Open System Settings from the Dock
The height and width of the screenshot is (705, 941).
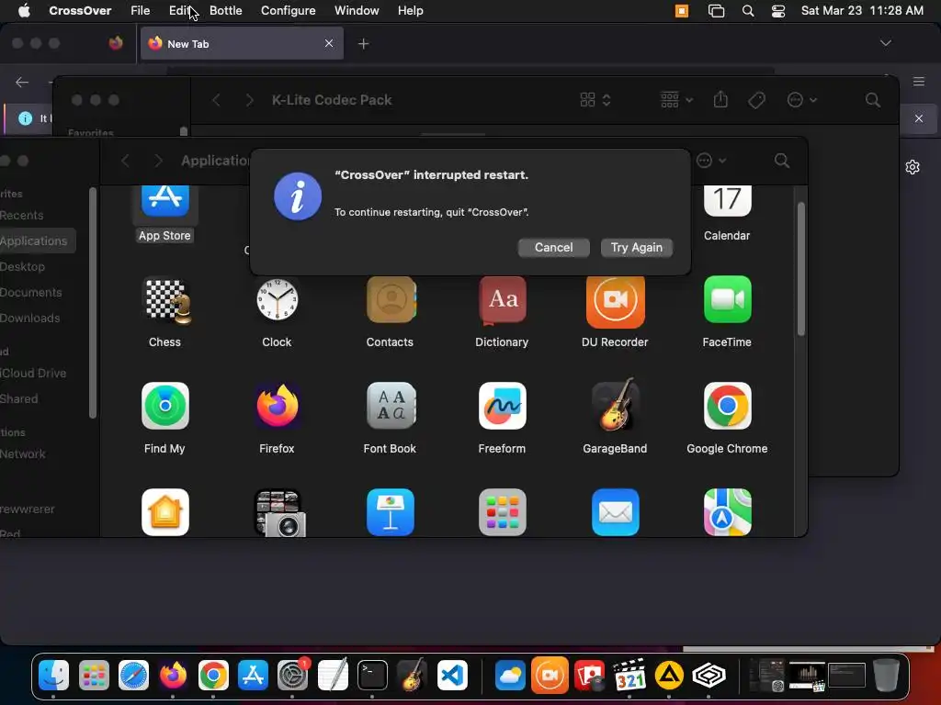[292, 676]
